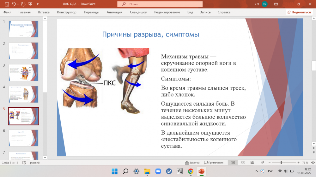The width and height of the screenshot is (316, 177).
Task: Select slide 1 thumbnail
Action: pos(23,29)
